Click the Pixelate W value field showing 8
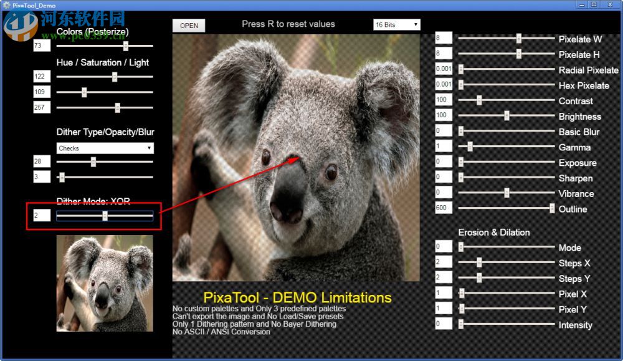This screenshot has height=361, width=623. 443,39
